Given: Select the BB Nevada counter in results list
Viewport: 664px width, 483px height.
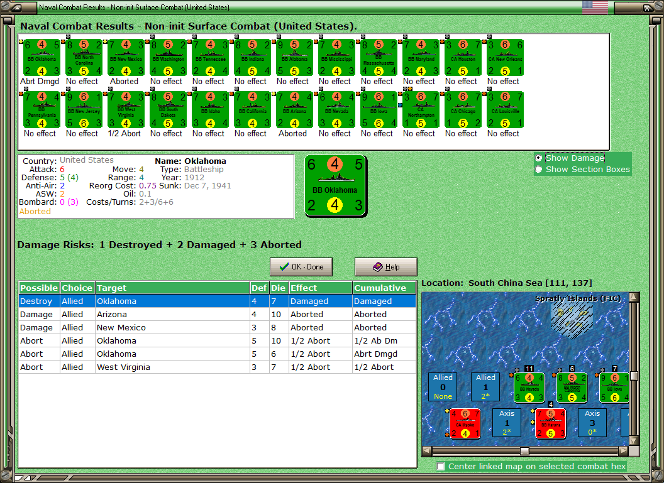Looking at the screenshot, I should point(336,109).
